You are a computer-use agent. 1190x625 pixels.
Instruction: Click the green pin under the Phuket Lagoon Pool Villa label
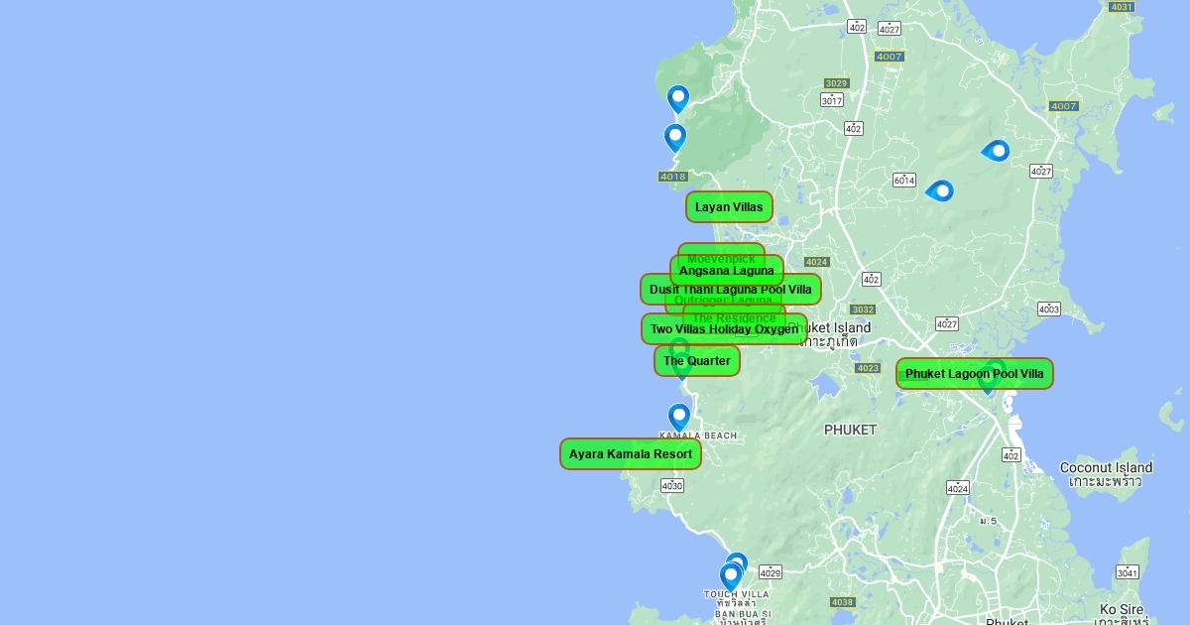[x=989, y=382]
